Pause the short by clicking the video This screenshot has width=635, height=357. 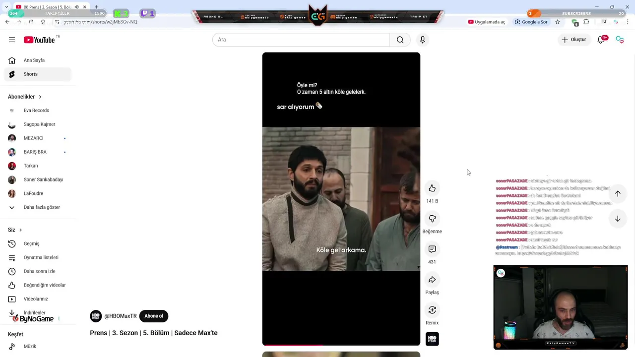click(x=341, y=199)
